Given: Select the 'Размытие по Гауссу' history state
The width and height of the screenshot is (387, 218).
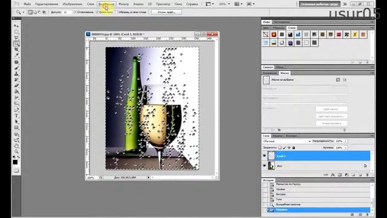Looking at the screenshot, I should click(288, 184).
